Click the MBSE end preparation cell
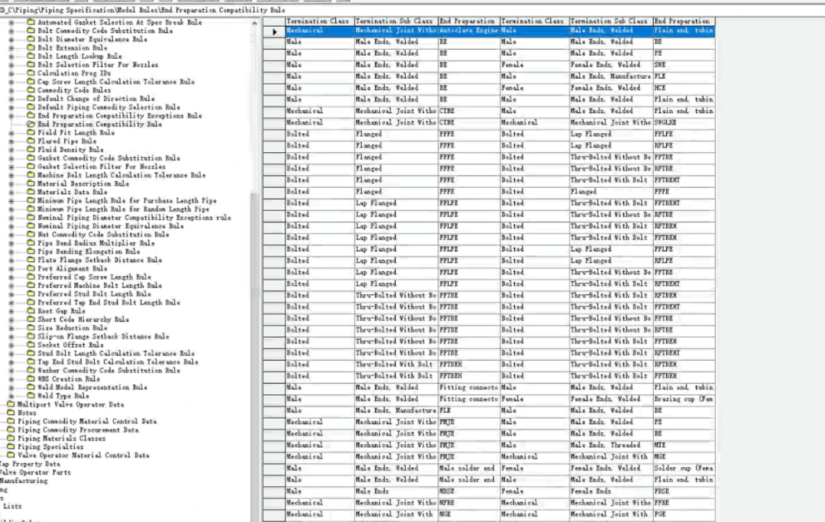This screenshot has width=825, height=522. tap(469, 491)
